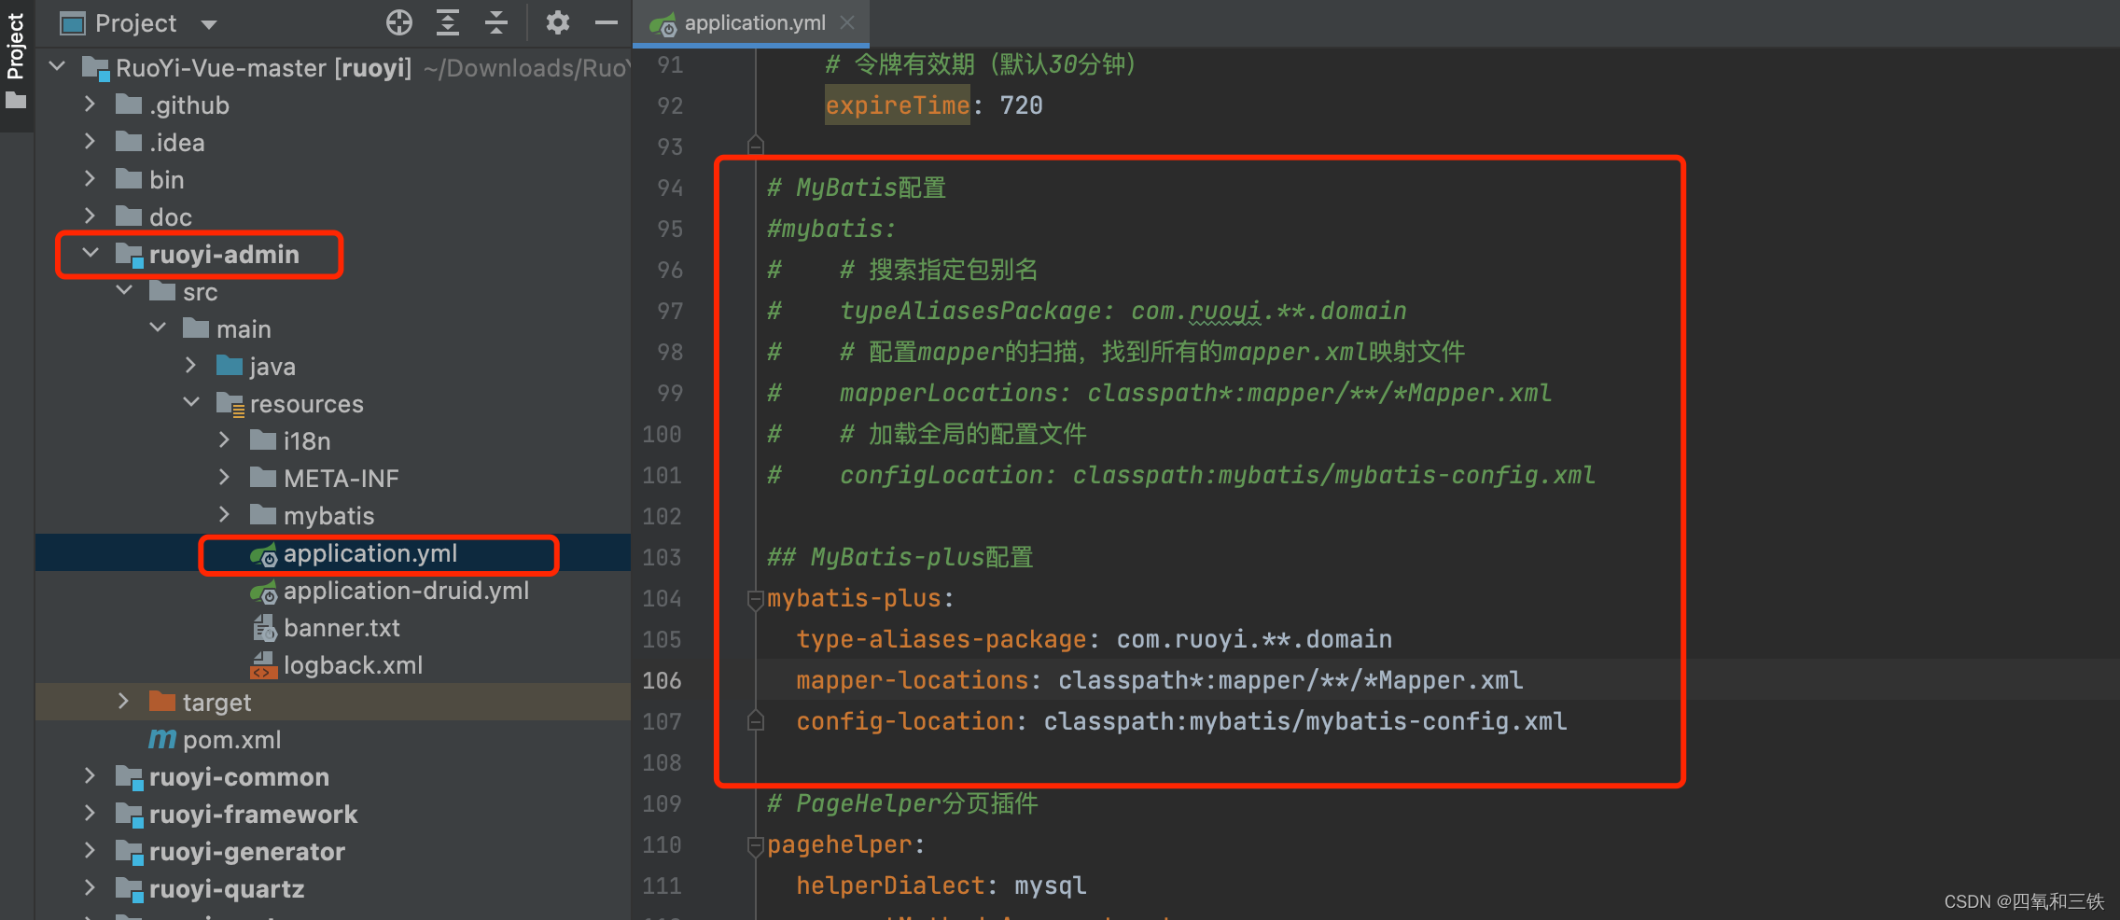Click the .github folder icon

pyautogui.click(x=129, y=105)
